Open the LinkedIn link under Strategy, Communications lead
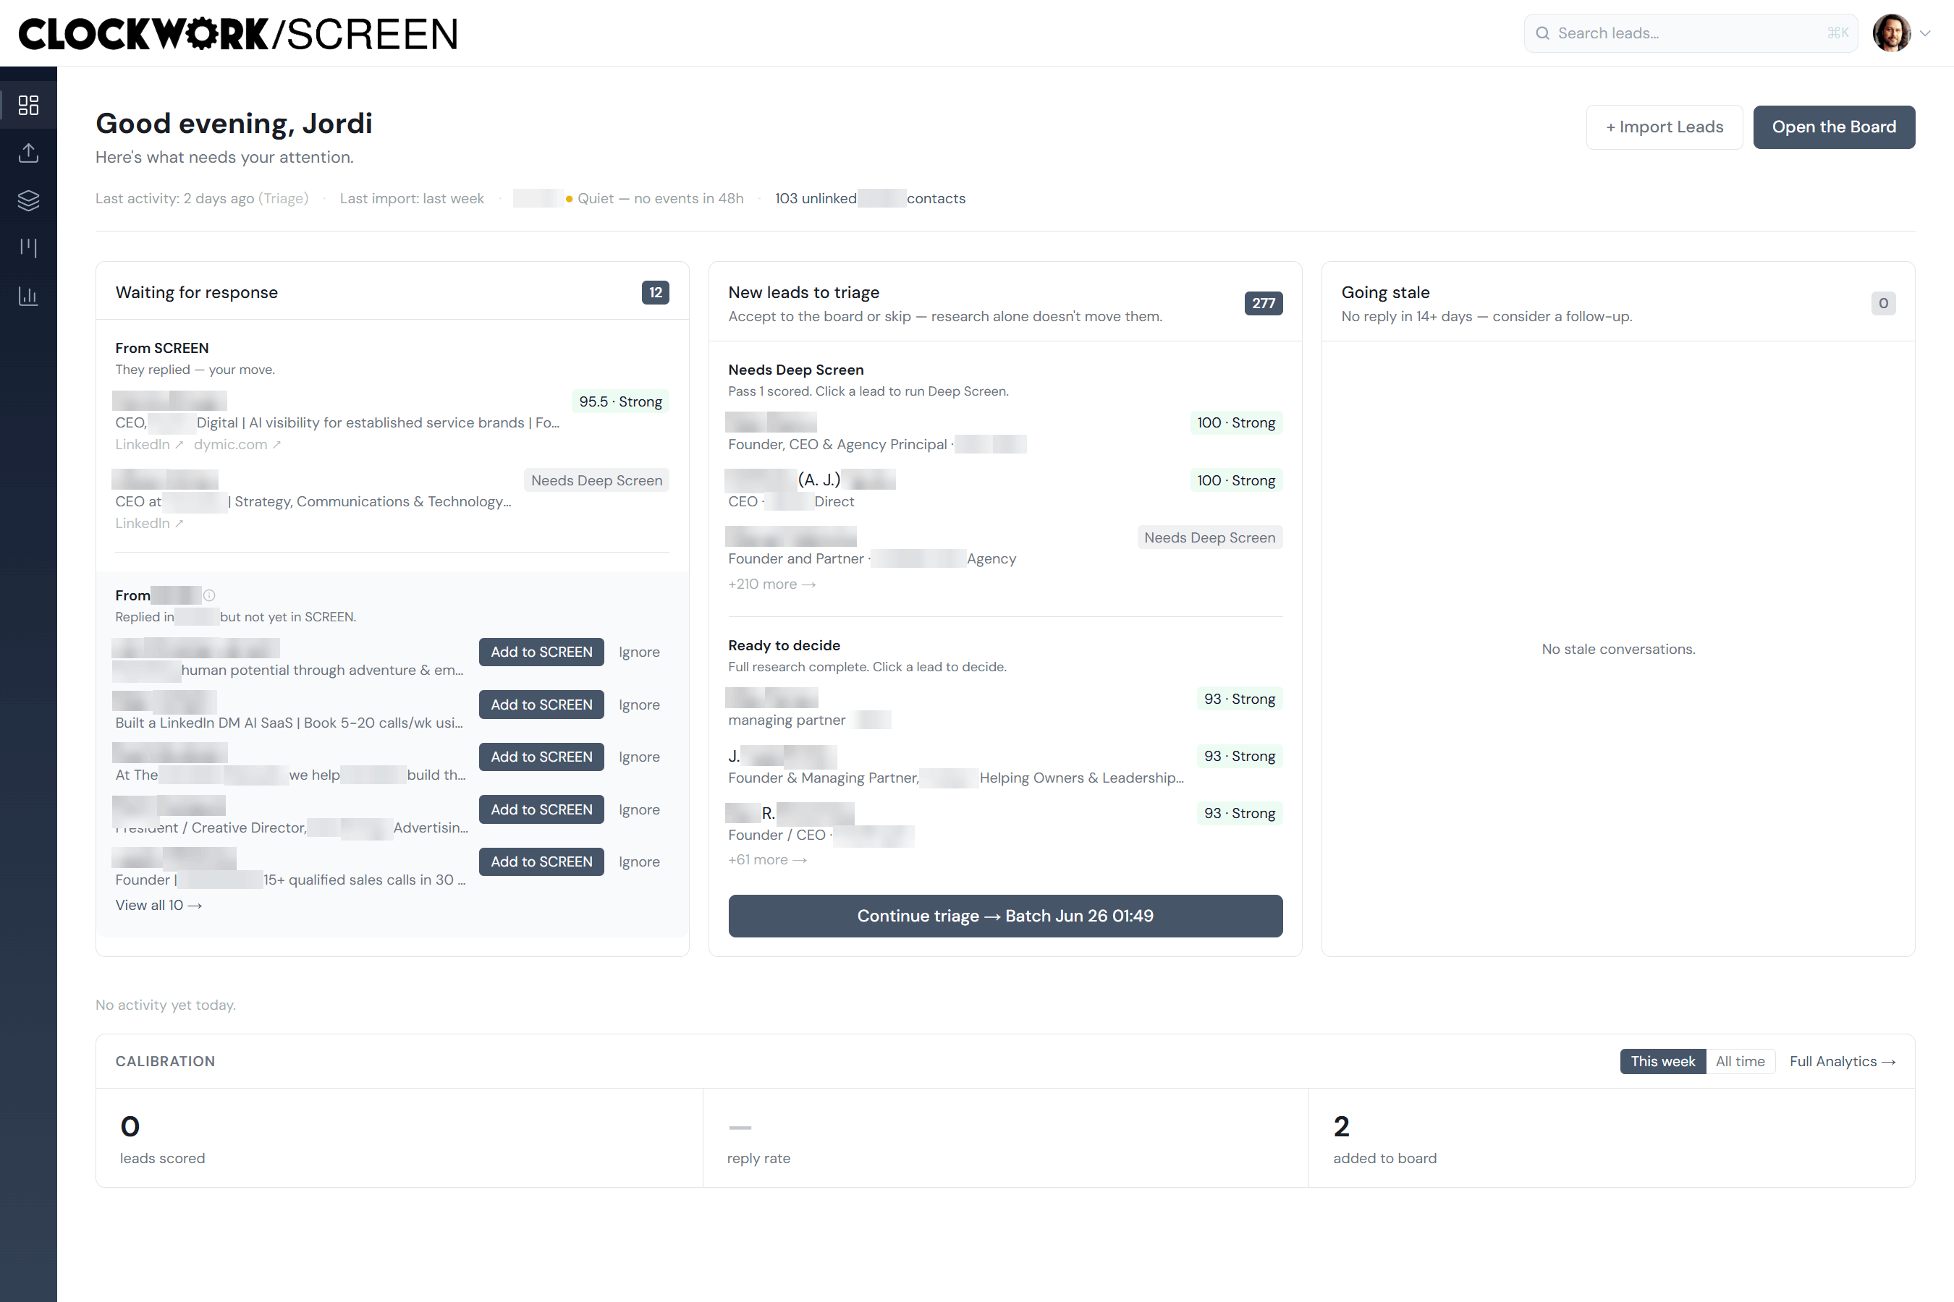 point(150,523)
